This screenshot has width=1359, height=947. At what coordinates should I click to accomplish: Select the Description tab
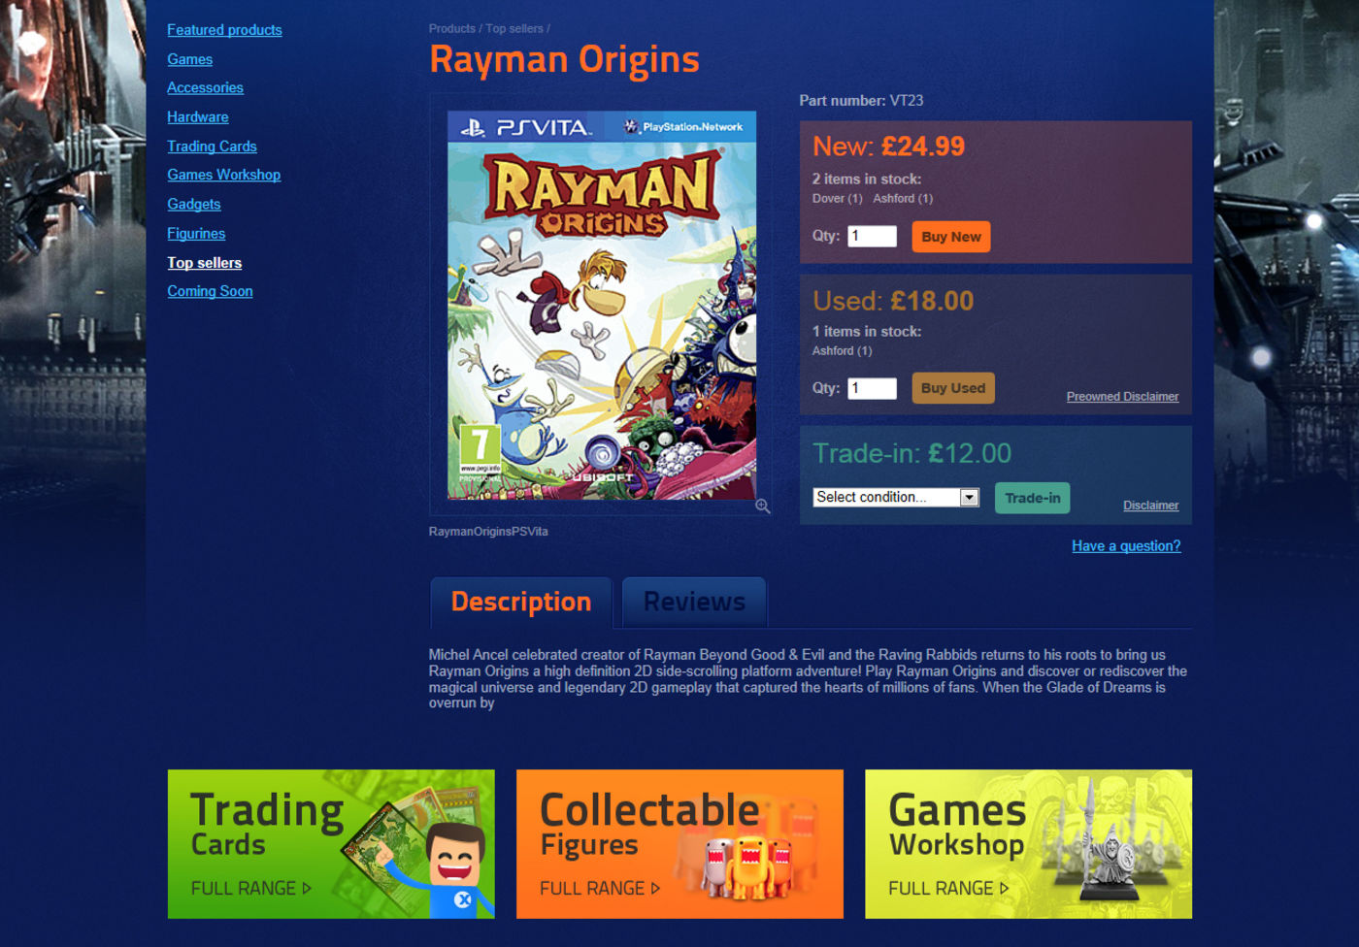520,602
